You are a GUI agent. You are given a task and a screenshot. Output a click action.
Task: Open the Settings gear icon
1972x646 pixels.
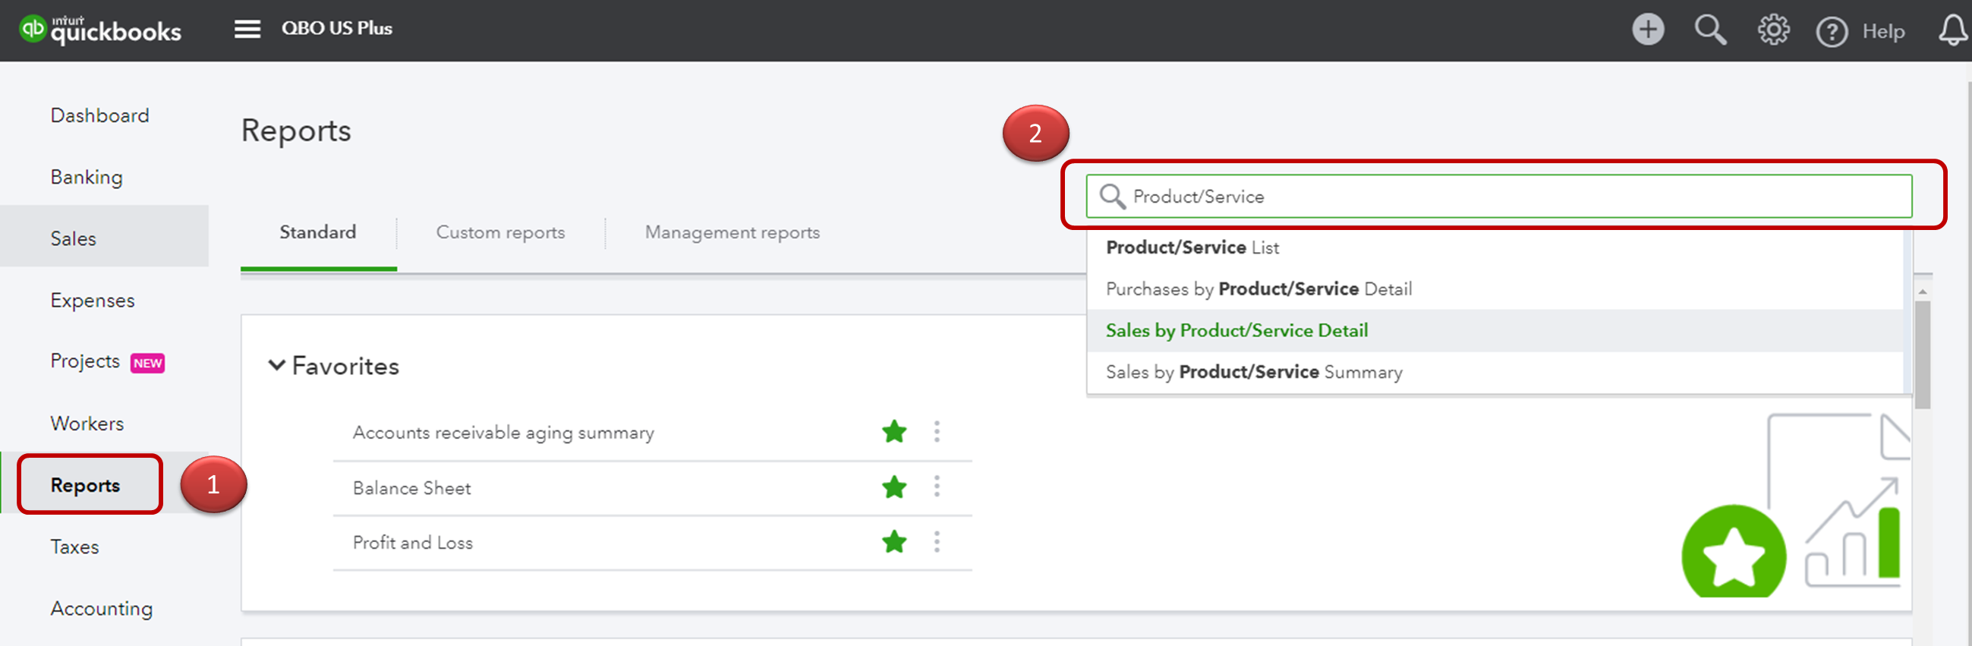(x=1773, y=30)
